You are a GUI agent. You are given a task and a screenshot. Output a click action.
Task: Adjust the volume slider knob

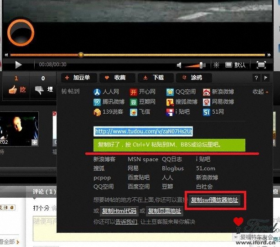tap(201, 65)
